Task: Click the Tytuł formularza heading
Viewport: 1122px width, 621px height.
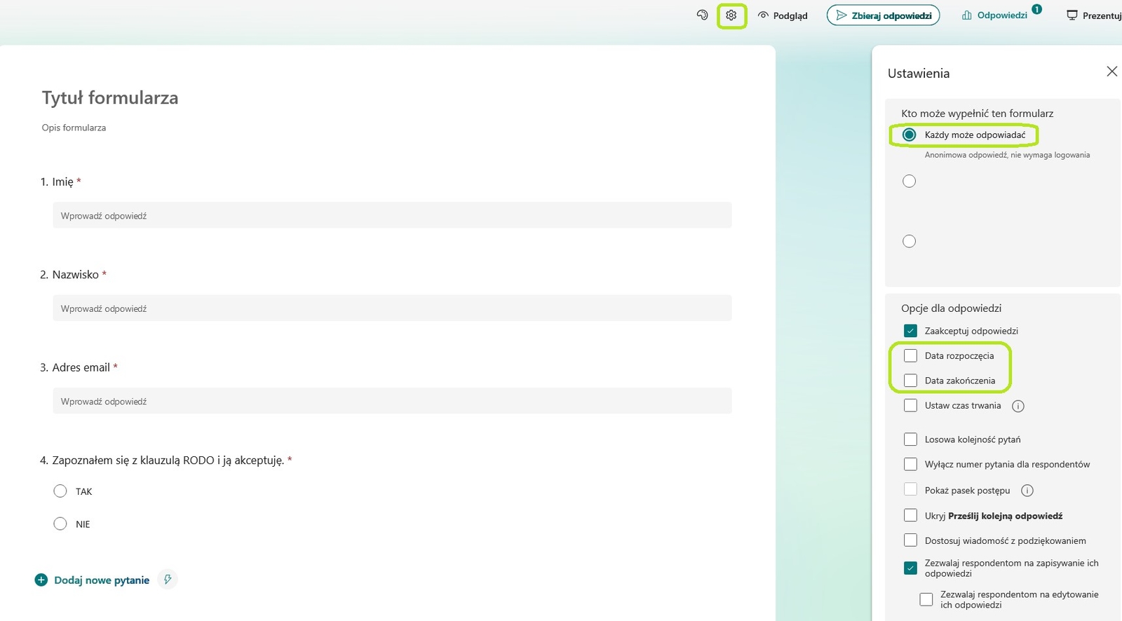Action: click(110, 97)
